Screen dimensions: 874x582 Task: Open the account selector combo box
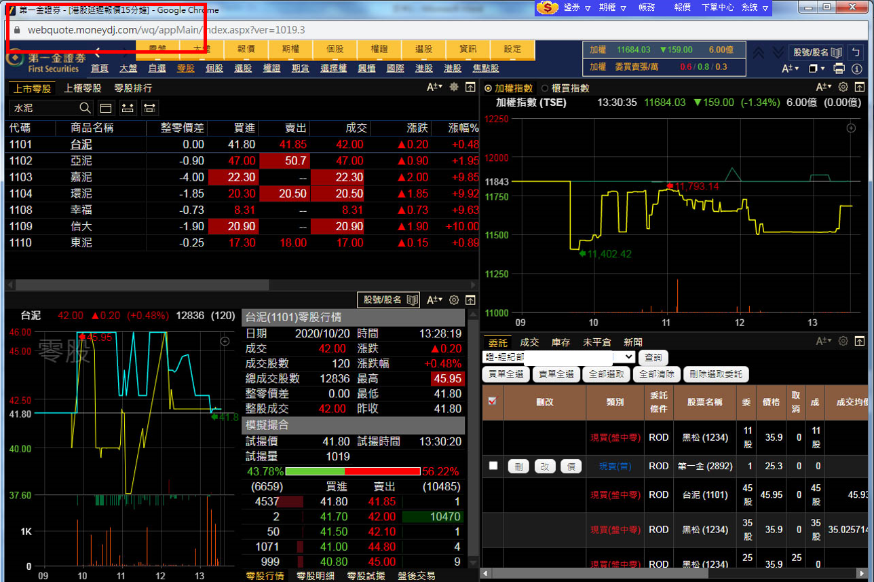559,357
